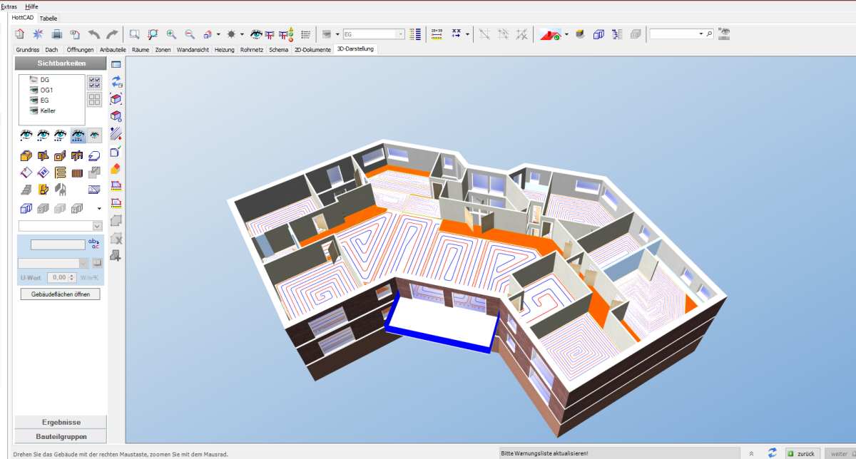The width and height of the screenshot is (856, 459).
Task: Click the blue rotate arrows icon
Action: point(116,82)
